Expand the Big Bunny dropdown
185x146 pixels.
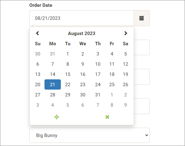[x=90, y=135]
